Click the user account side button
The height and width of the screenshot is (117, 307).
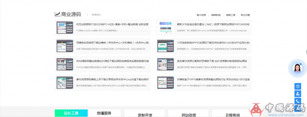click(298, 94)
